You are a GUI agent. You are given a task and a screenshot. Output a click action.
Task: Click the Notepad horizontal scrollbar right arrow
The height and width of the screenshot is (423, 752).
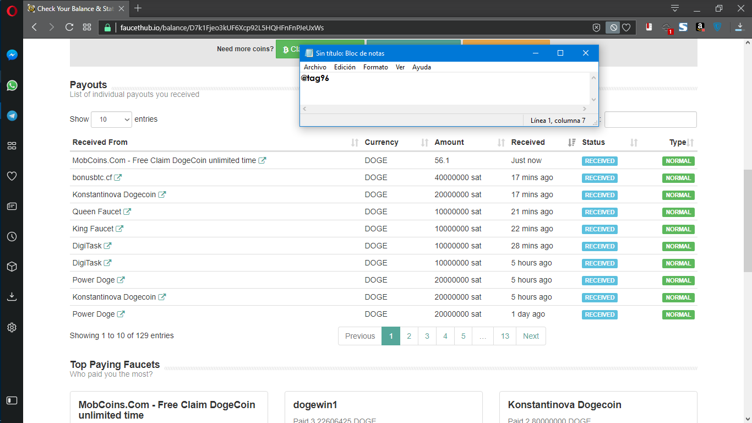coord(585,109)
